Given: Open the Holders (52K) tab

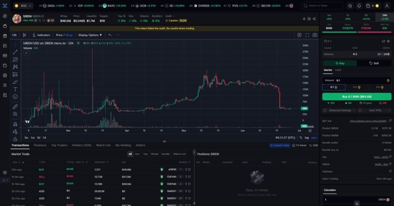Looking at the screenshot, I should (82, 145).
